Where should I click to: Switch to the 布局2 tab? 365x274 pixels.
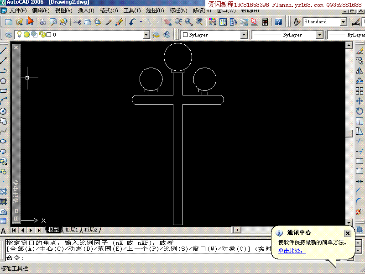point(91,230)
